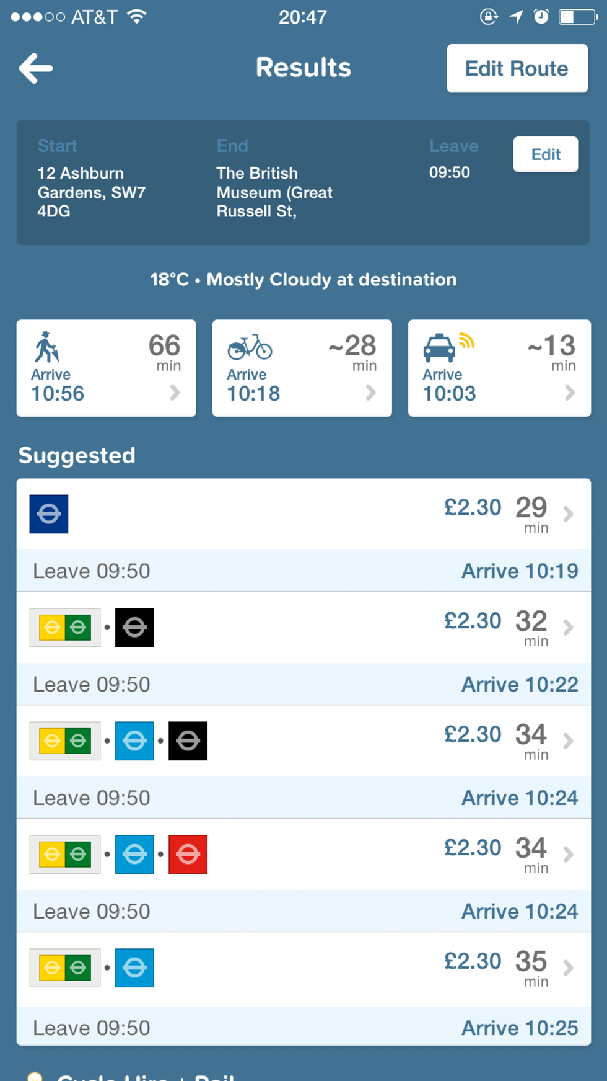Tap black Northern line icon in 32 min route
This screenshot has width=607, height=1081.
click(134, 628)
